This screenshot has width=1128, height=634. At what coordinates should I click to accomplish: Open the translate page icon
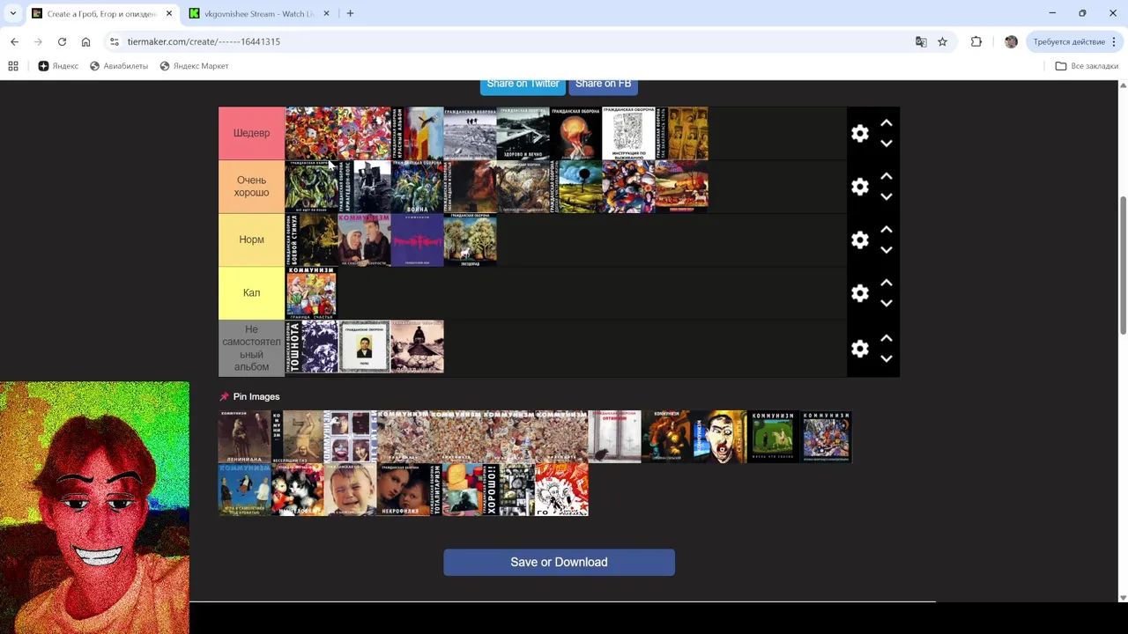click(921, 41)
